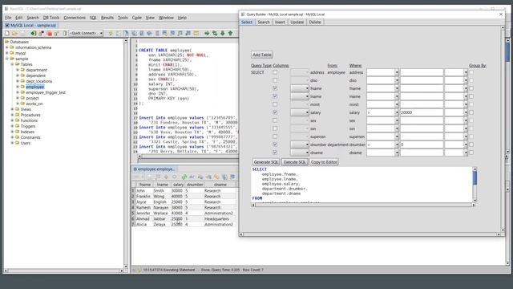Click the red square toolbar icon

[50, 33]
